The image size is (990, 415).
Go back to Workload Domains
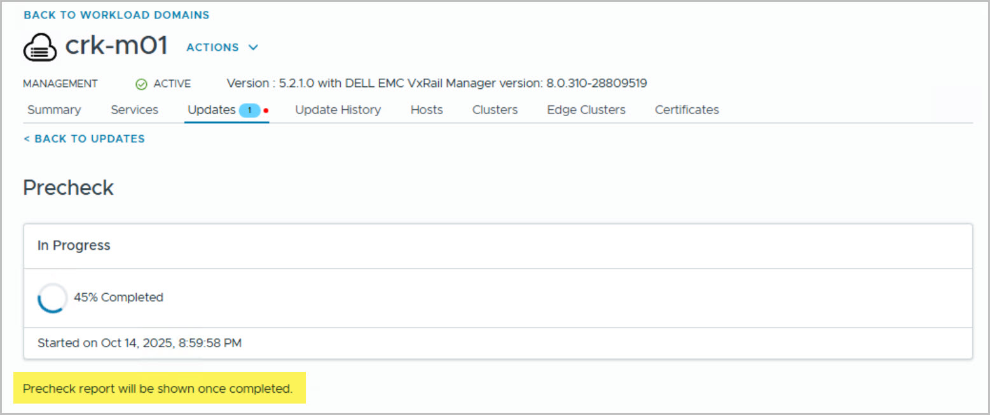(116, 15)
